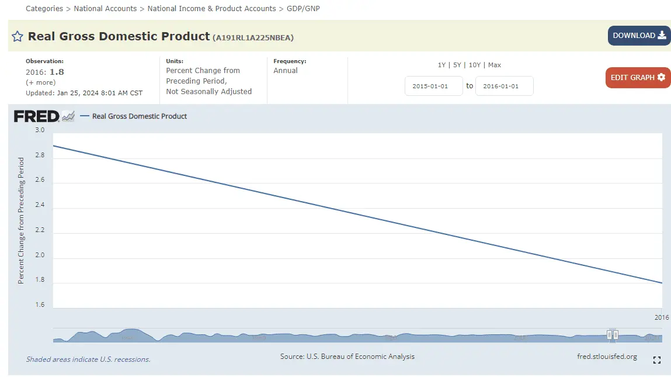Click the small chart icon beside FRED logo
Screen dimensions: 671x377
(68, 116)
